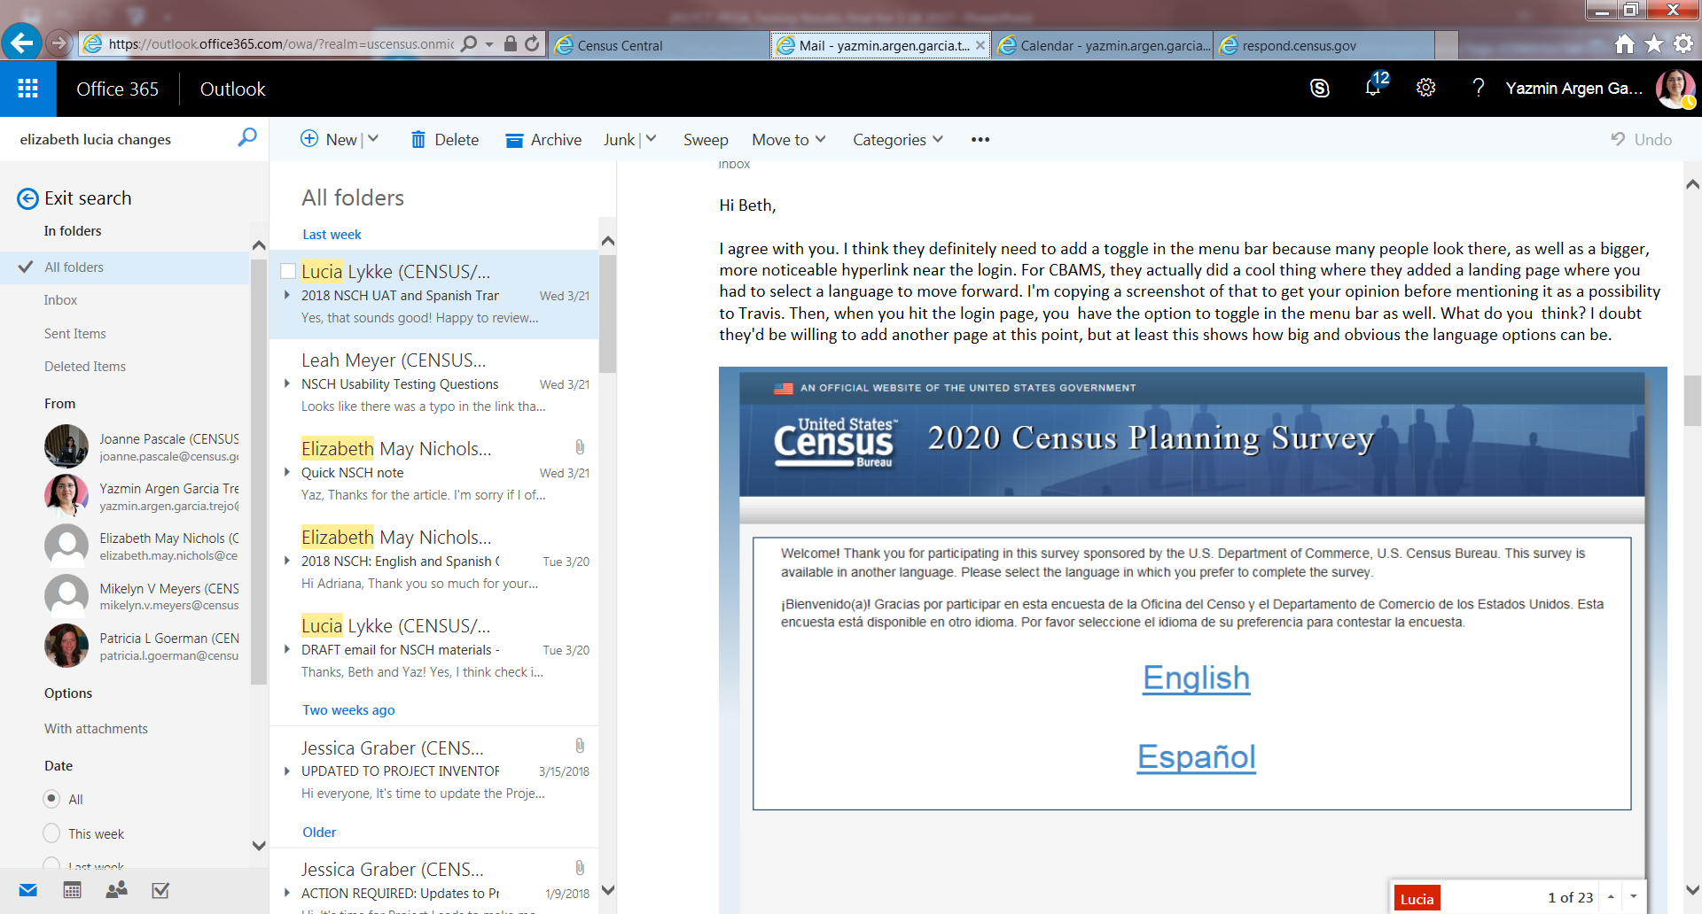1702x914 pixels.
Task: Click the reading pane scrollbar thumb
Action: click(1692, 400)
